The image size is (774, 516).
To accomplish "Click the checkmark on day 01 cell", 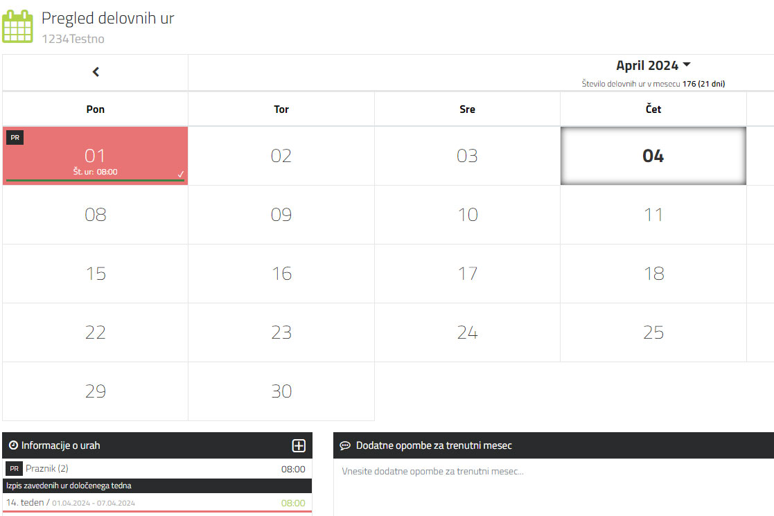I will click(181, 174).
